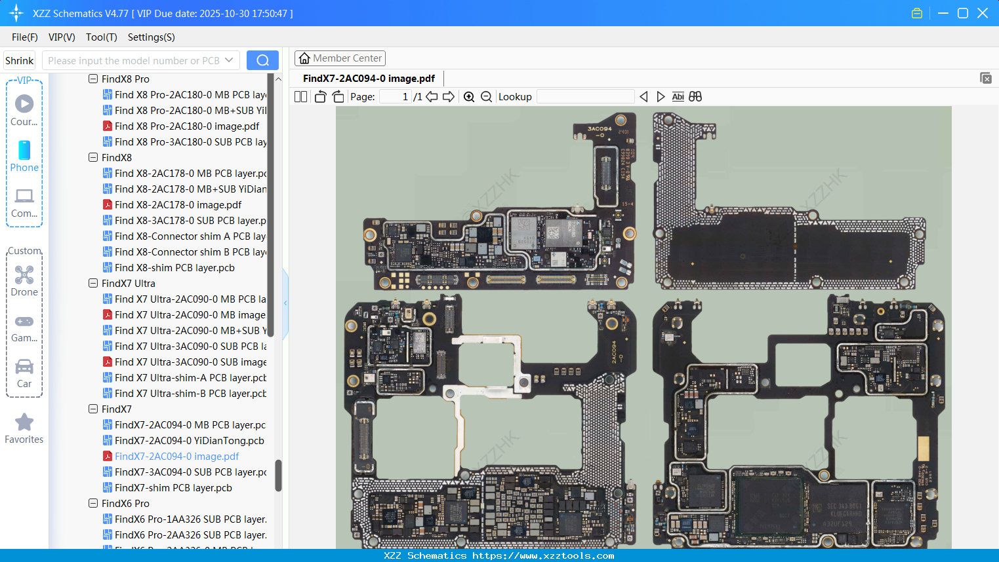Click the pop-out window icon on the tab bar
The height and width of the screenshot is (562, 999).
pyautogui.click(x=985, y=78)
